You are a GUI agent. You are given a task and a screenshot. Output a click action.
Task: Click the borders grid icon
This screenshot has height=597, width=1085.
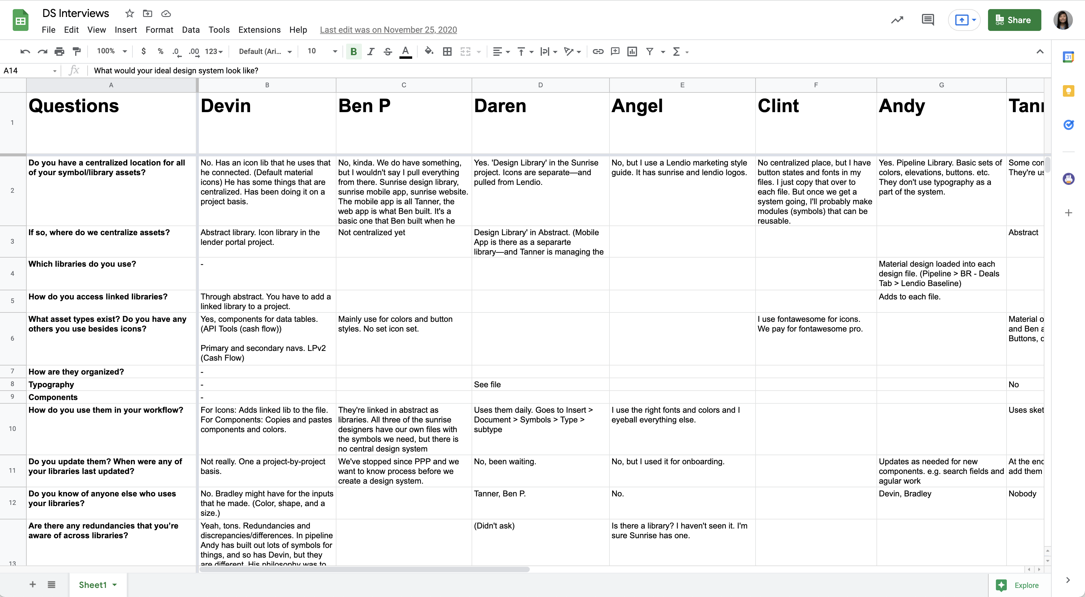(447, 51)
